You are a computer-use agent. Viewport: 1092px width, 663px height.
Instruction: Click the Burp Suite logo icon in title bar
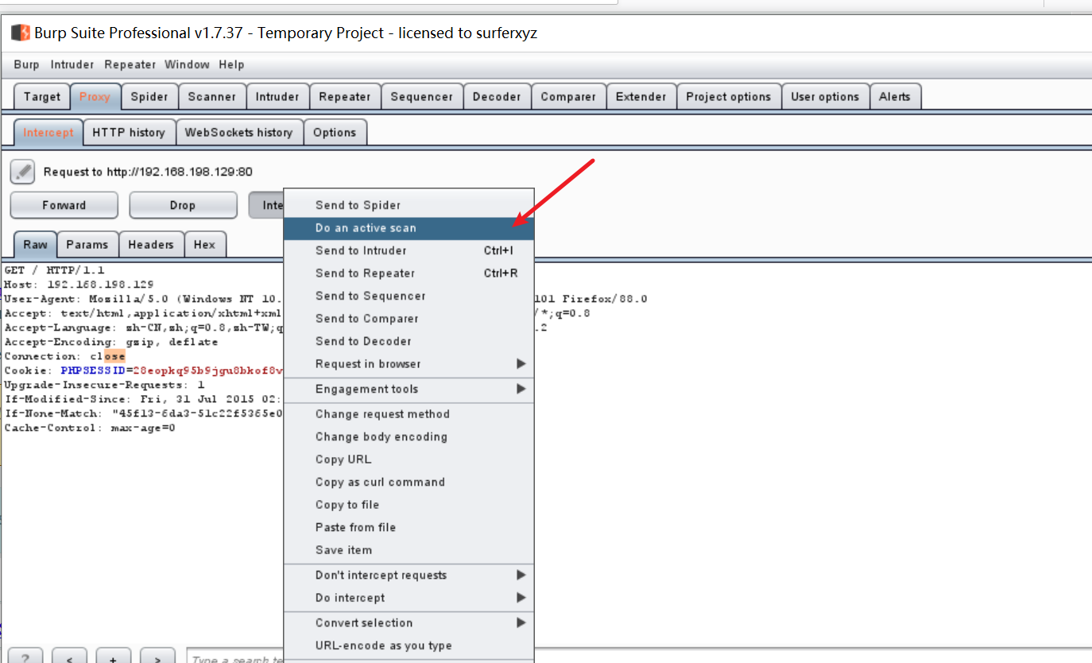[x=20, y=33]
